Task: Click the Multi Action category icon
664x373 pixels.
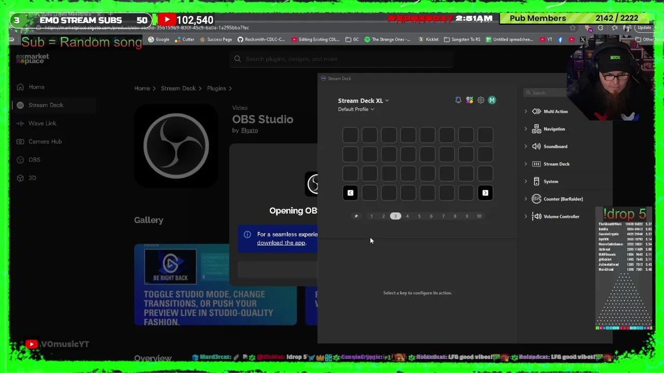Action: [536, 111]
